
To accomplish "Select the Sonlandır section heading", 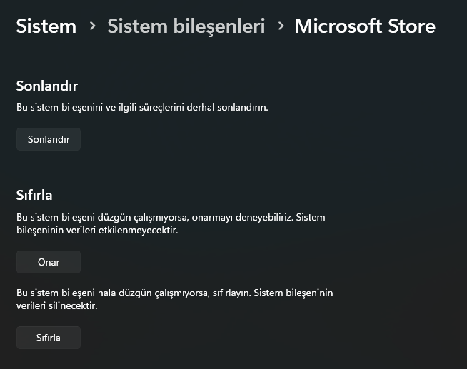I will point(46,86).
